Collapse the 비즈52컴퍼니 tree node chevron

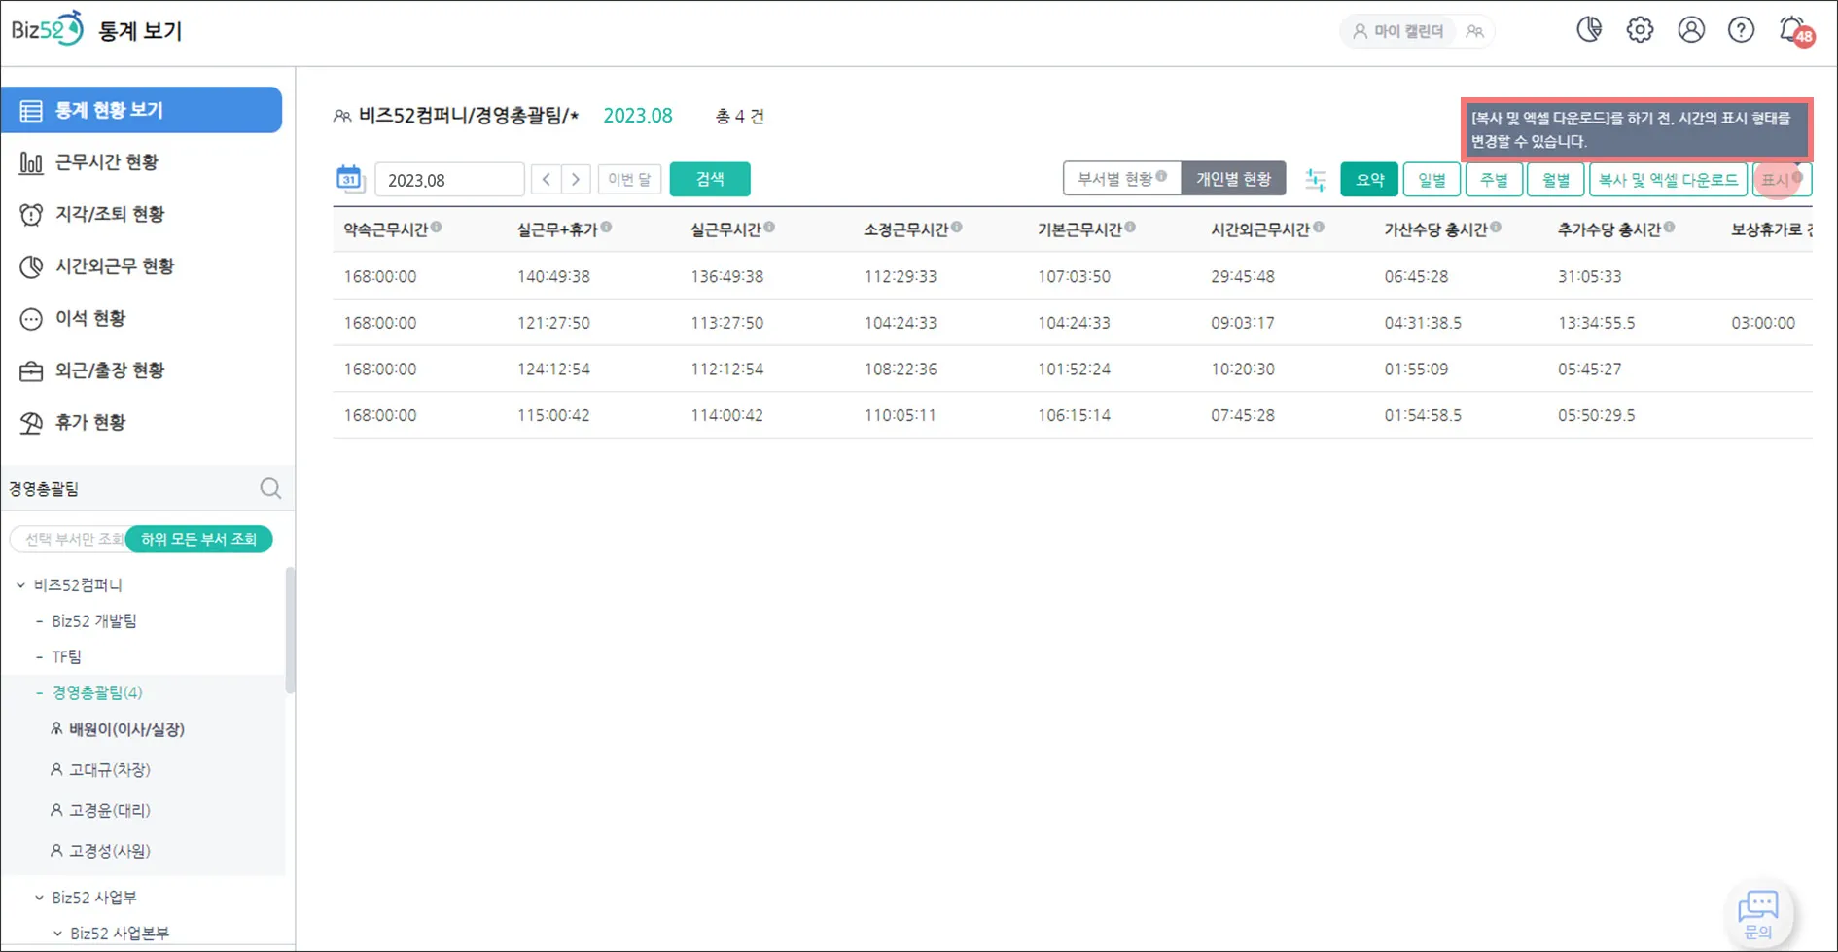point(21,585)
